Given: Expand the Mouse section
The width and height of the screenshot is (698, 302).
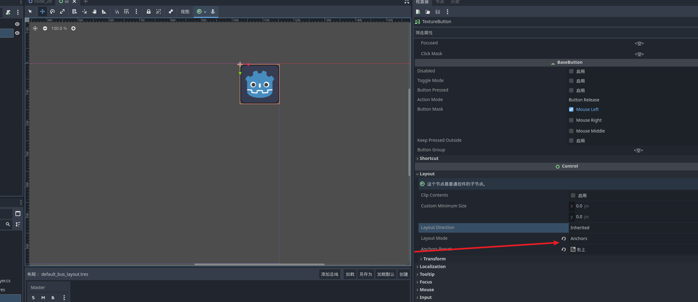Looking at the screenshot, I should point(427,290).
